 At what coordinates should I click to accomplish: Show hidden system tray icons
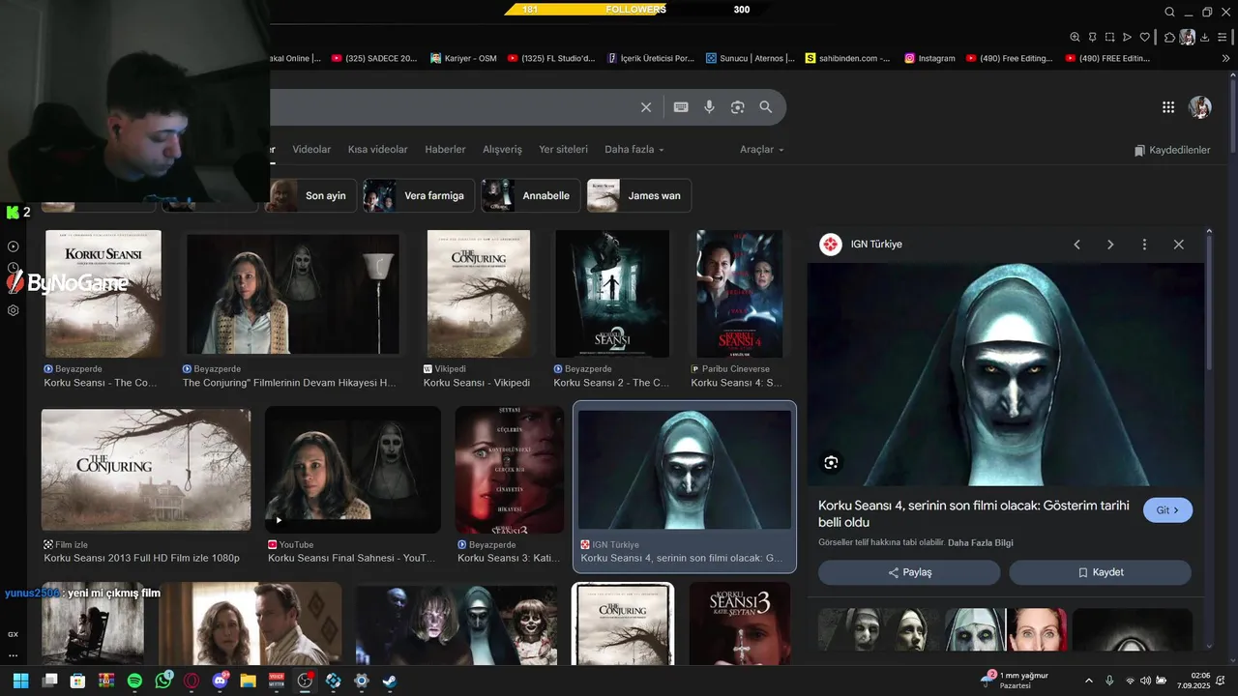(1089, 681)
